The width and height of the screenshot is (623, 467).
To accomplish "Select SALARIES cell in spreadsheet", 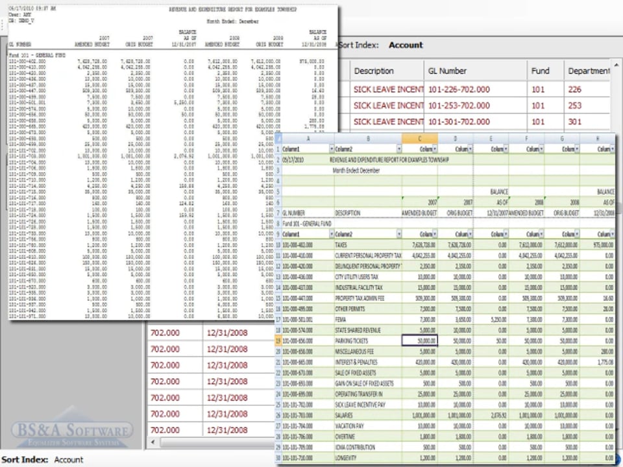I will pos(369,415).
